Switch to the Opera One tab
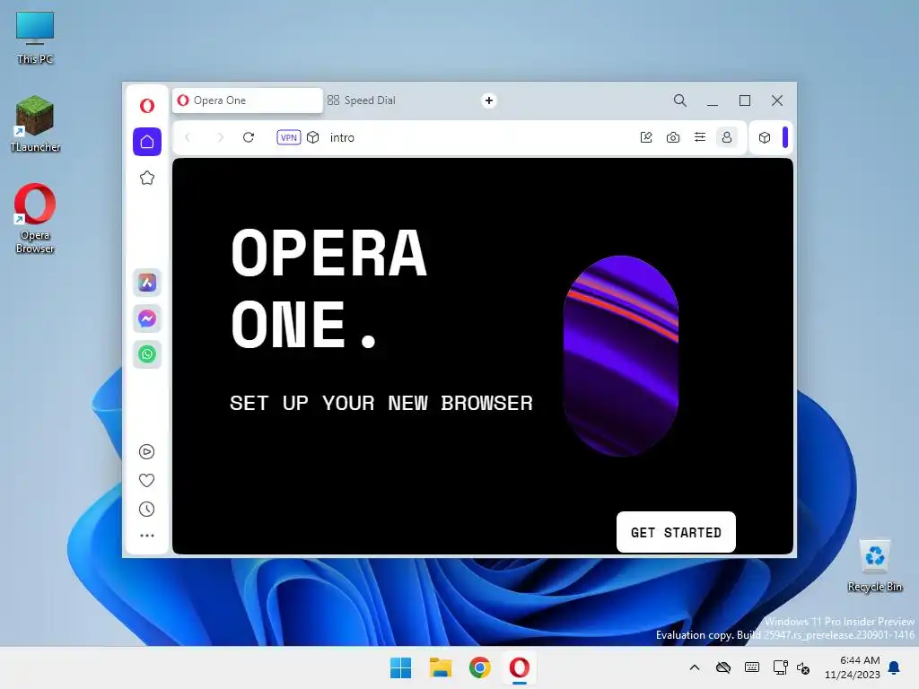The height and width of the screenshot is (689, 919). [247, 100]
